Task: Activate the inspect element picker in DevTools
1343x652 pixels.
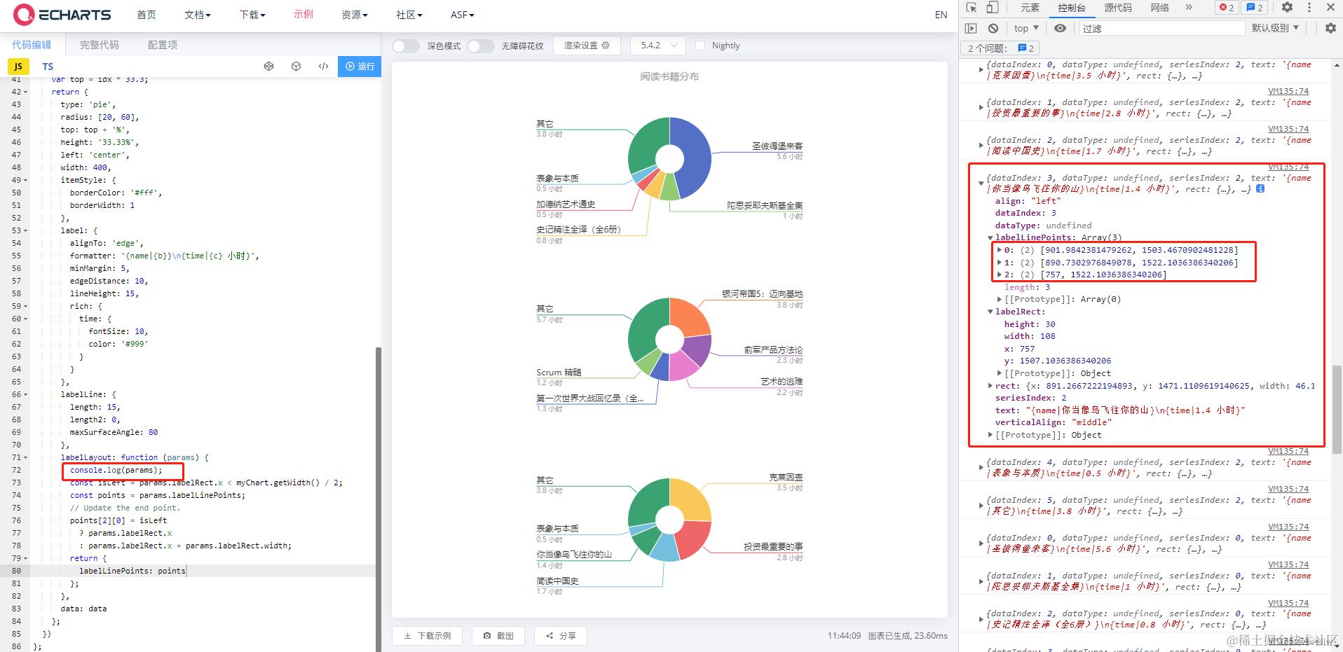Action: 971,6
